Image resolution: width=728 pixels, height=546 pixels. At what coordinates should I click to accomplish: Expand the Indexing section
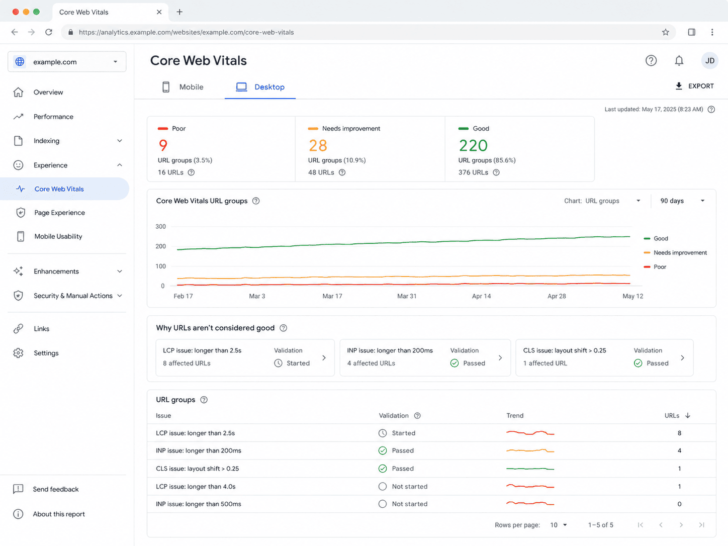tap(120, 141)
